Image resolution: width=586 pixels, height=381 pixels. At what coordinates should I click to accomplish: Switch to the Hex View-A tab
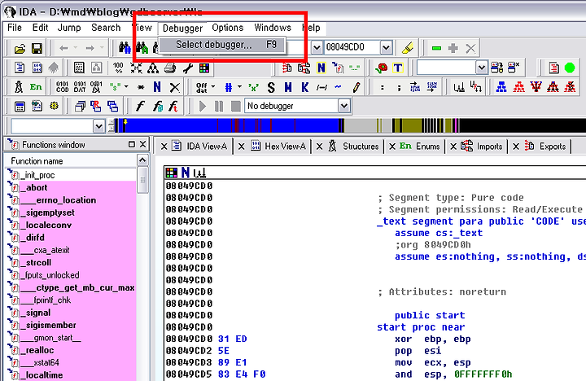click(278, 147)
